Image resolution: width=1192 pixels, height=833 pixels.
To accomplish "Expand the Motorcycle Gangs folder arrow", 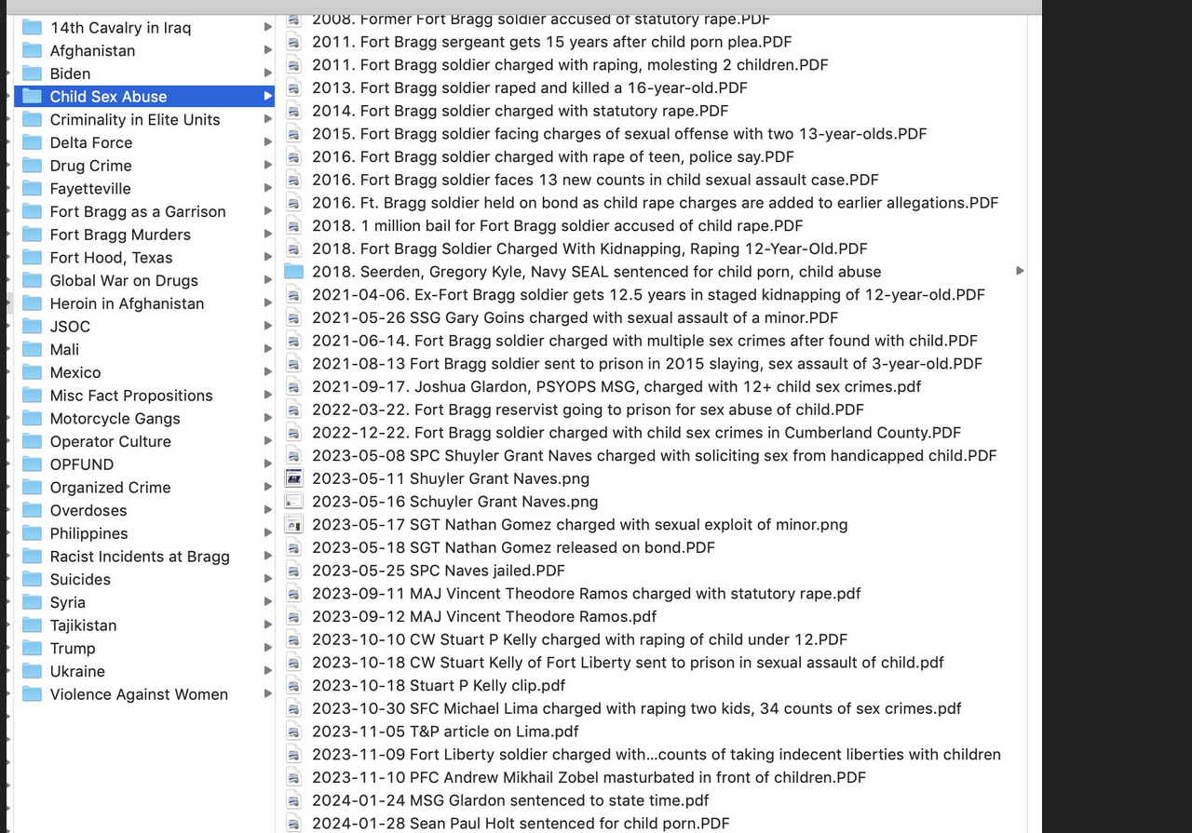I will (268, 419).
